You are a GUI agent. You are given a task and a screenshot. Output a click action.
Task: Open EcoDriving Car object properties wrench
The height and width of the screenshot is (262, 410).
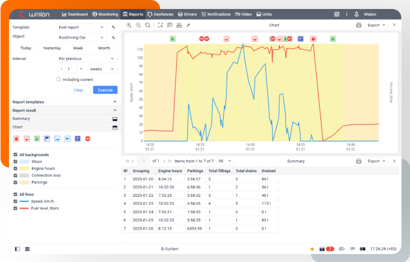coord(114,38)
